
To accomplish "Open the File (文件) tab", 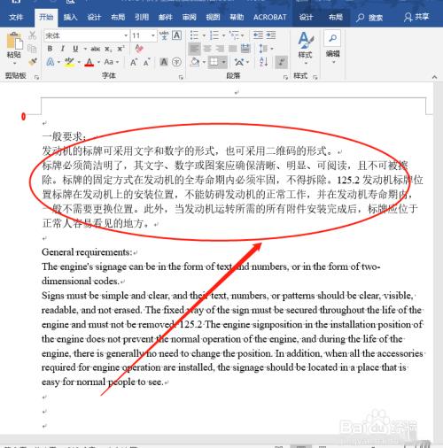I will (x=16, y=17).
